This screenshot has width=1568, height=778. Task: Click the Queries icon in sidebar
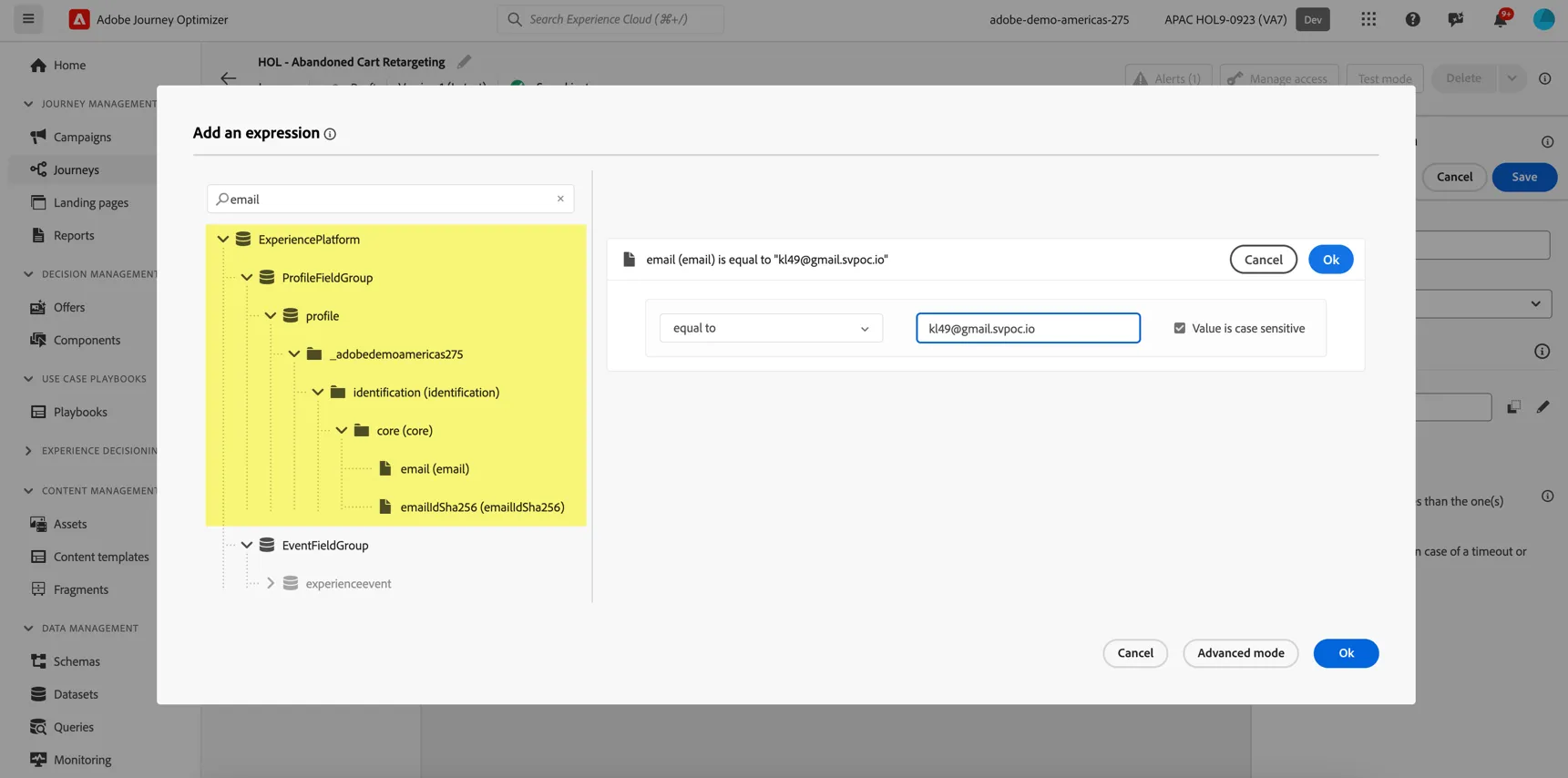38,727
